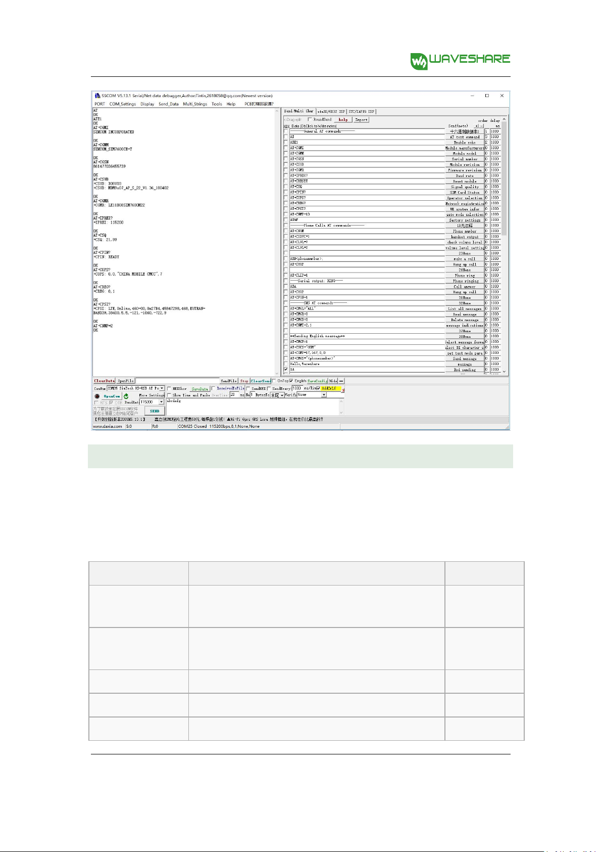Click the Hide button
The width and height of the screenshot is (602, 852).
[x=333, y=381]
